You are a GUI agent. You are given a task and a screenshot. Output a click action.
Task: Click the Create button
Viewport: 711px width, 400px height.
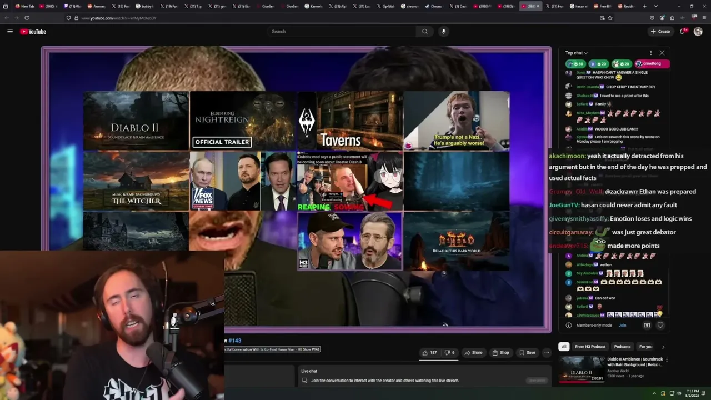[x=660, y=32]
